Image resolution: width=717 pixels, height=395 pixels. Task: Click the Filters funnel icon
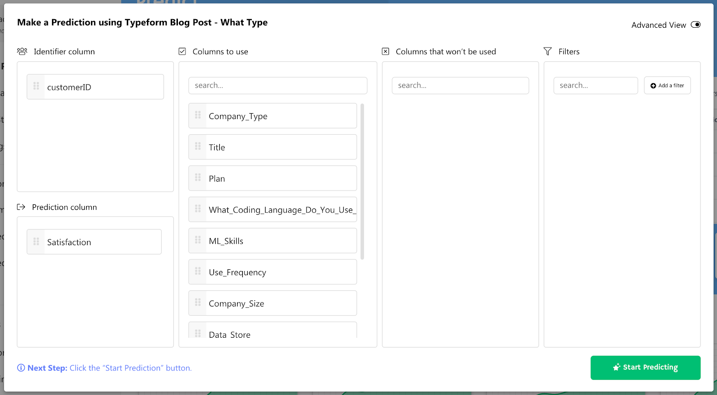(548, 51)
